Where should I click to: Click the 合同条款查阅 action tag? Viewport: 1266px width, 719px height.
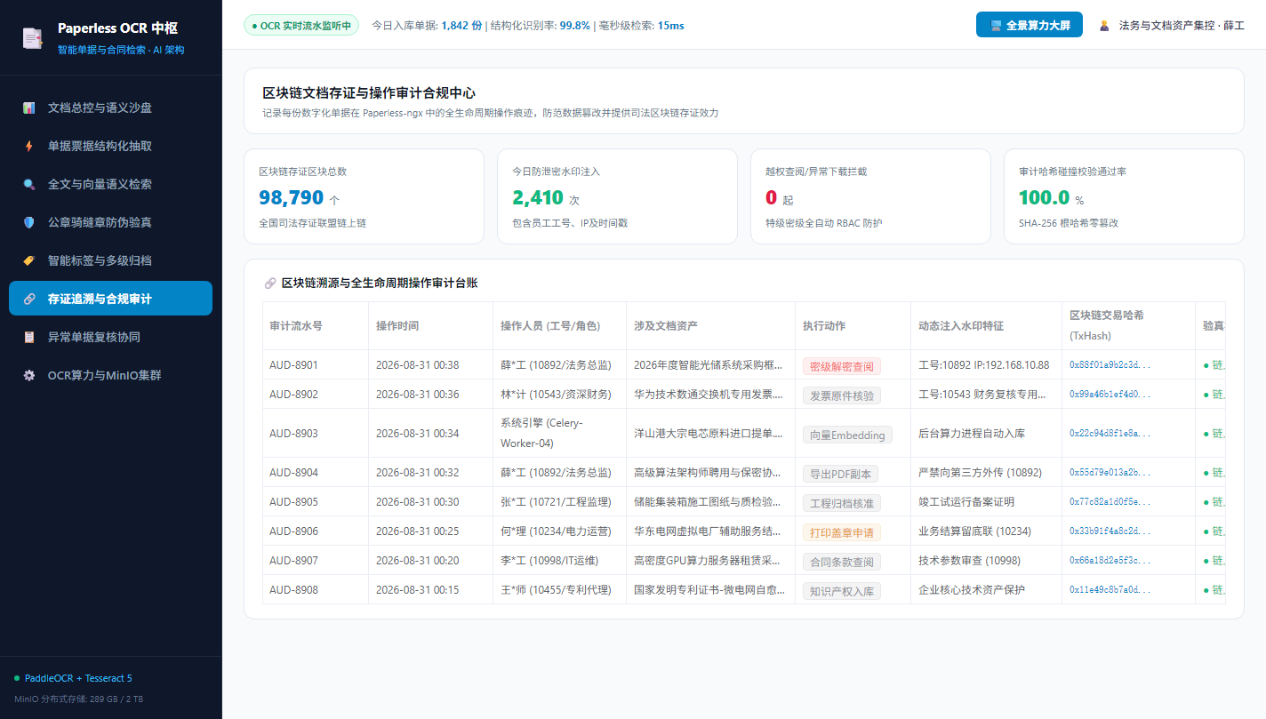841,562
